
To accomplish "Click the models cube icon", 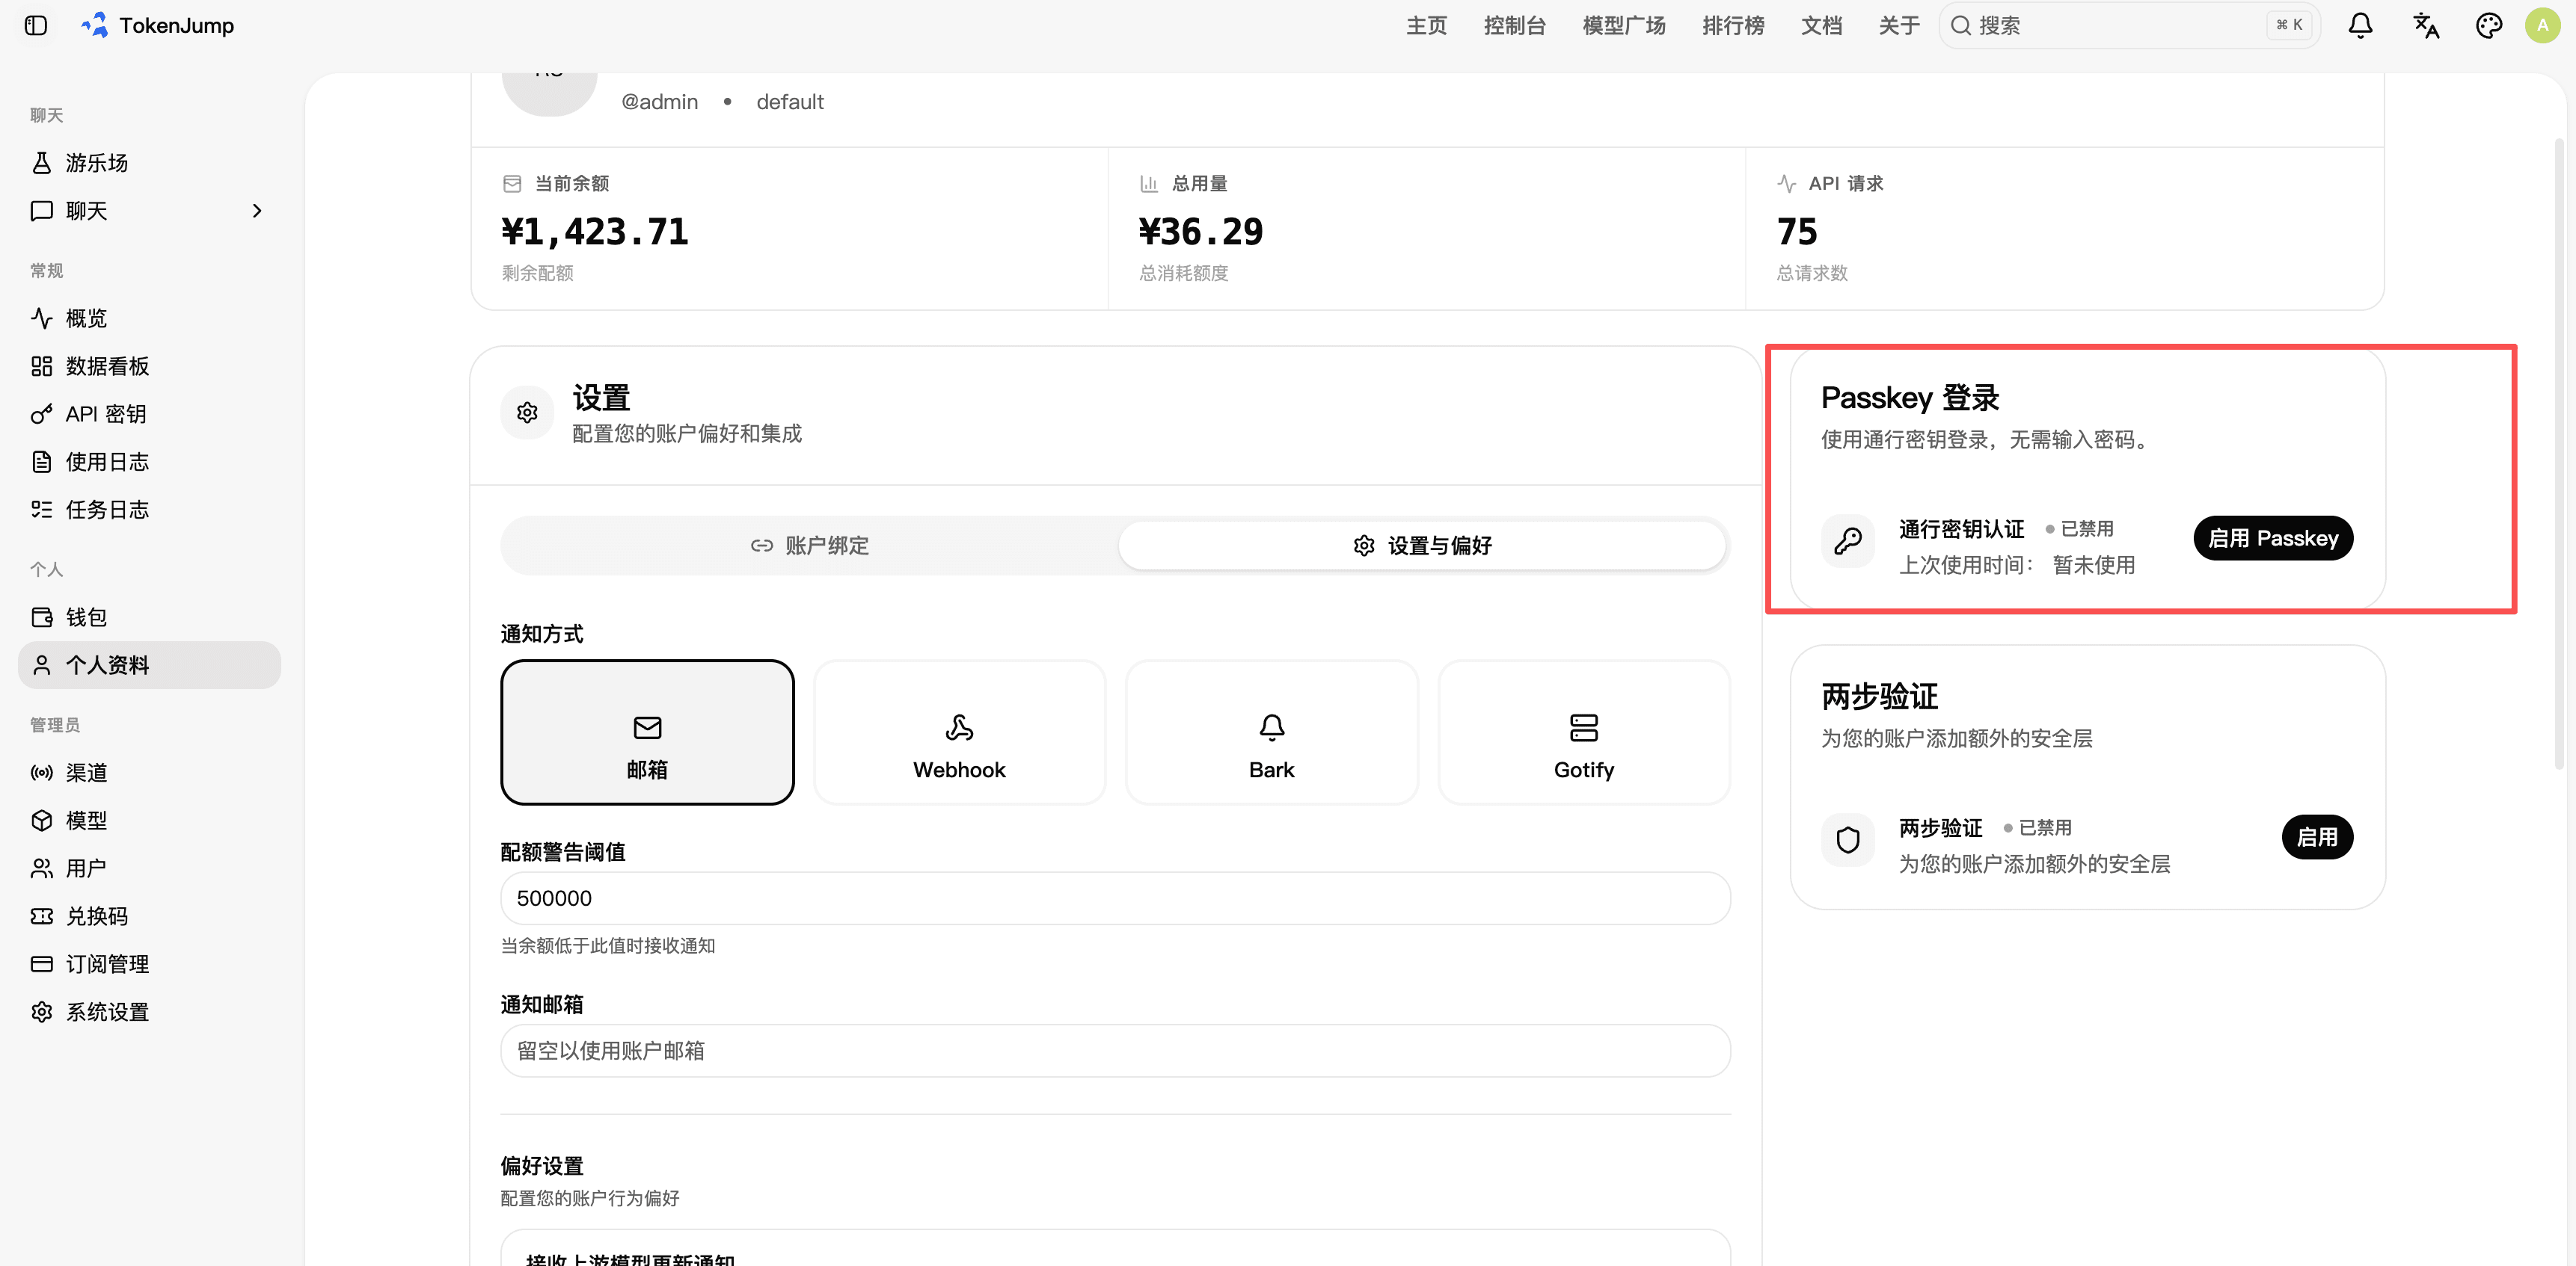I will 41,821.
